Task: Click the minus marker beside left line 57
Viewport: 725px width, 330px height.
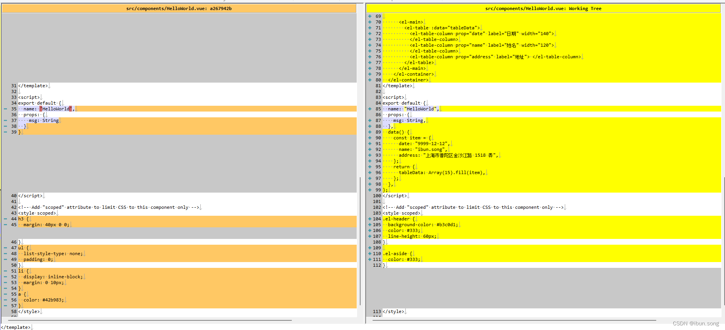Action: click(x=5, y=306)
